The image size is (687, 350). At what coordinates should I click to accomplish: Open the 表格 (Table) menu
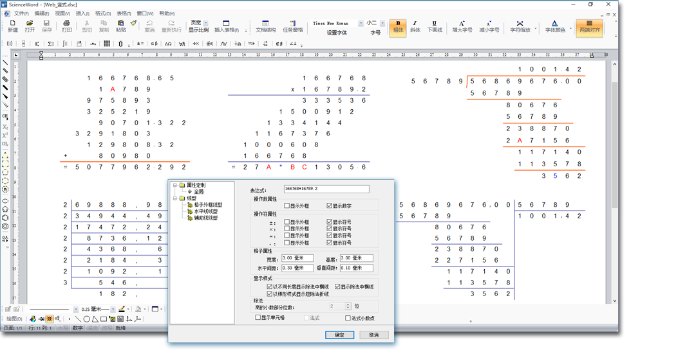(x=124, y=13)
